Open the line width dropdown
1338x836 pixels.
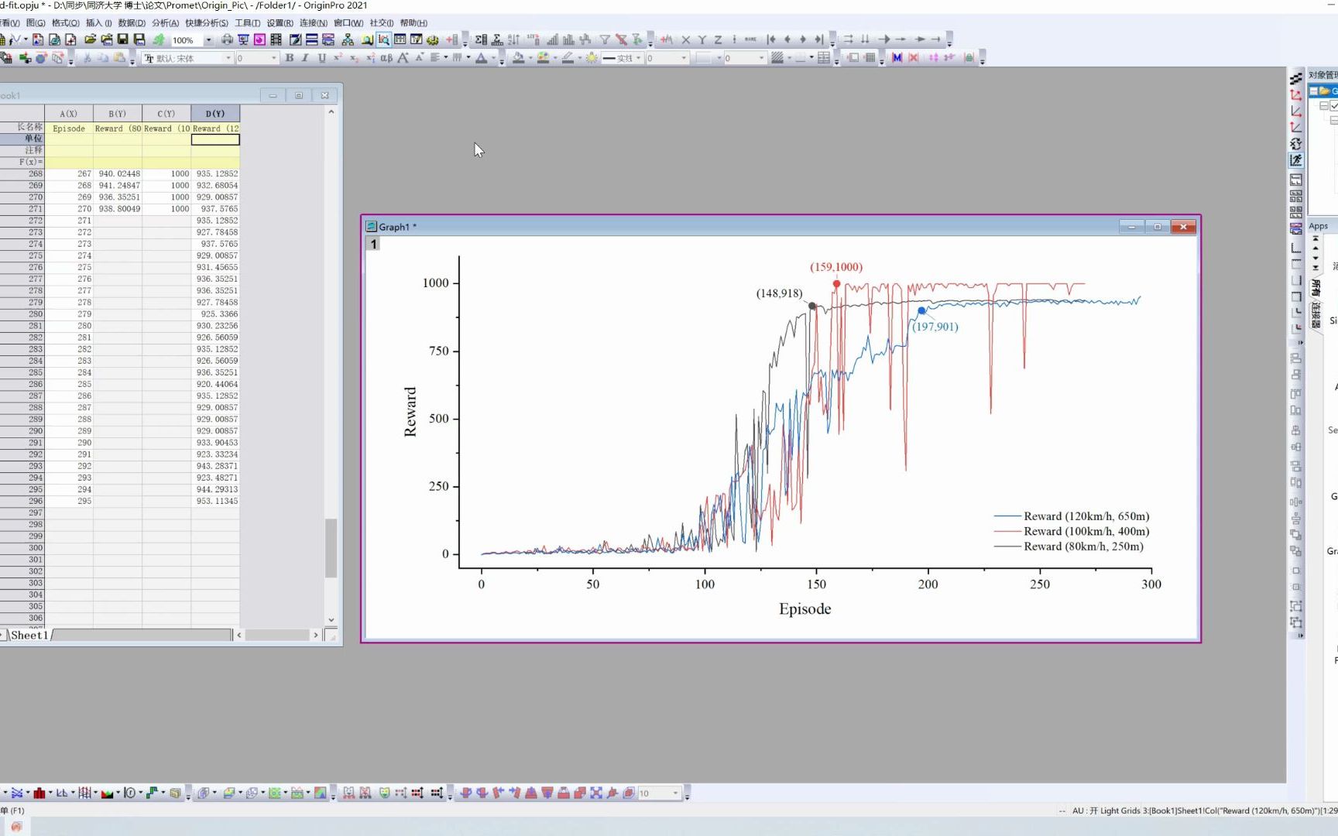(684, 58)
